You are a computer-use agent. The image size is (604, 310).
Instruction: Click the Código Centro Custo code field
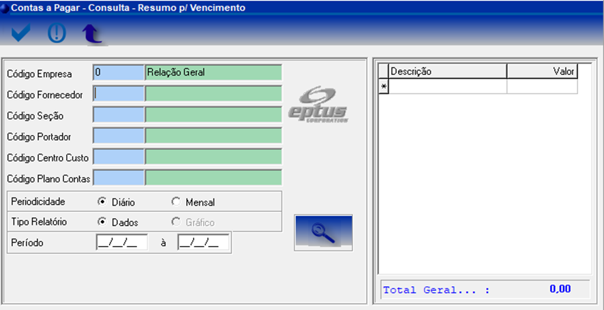(119, 157)
